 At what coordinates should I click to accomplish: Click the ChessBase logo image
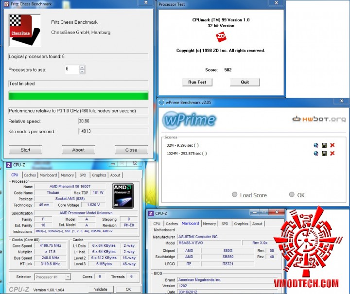coord(25,30)
